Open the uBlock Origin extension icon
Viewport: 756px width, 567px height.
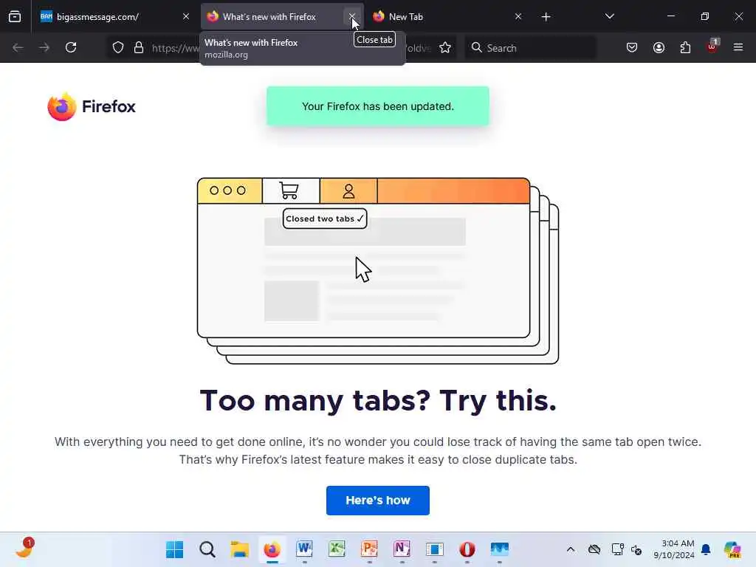point(712,47)
